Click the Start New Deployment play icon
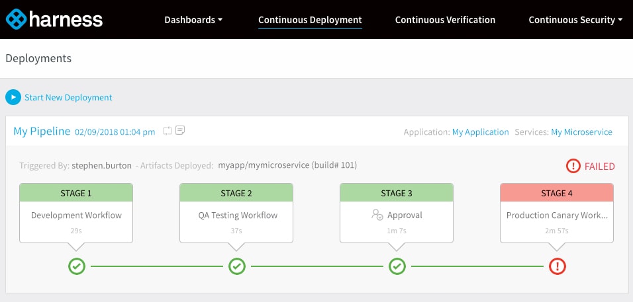The image size is (633, 302). tap(13, 97)
